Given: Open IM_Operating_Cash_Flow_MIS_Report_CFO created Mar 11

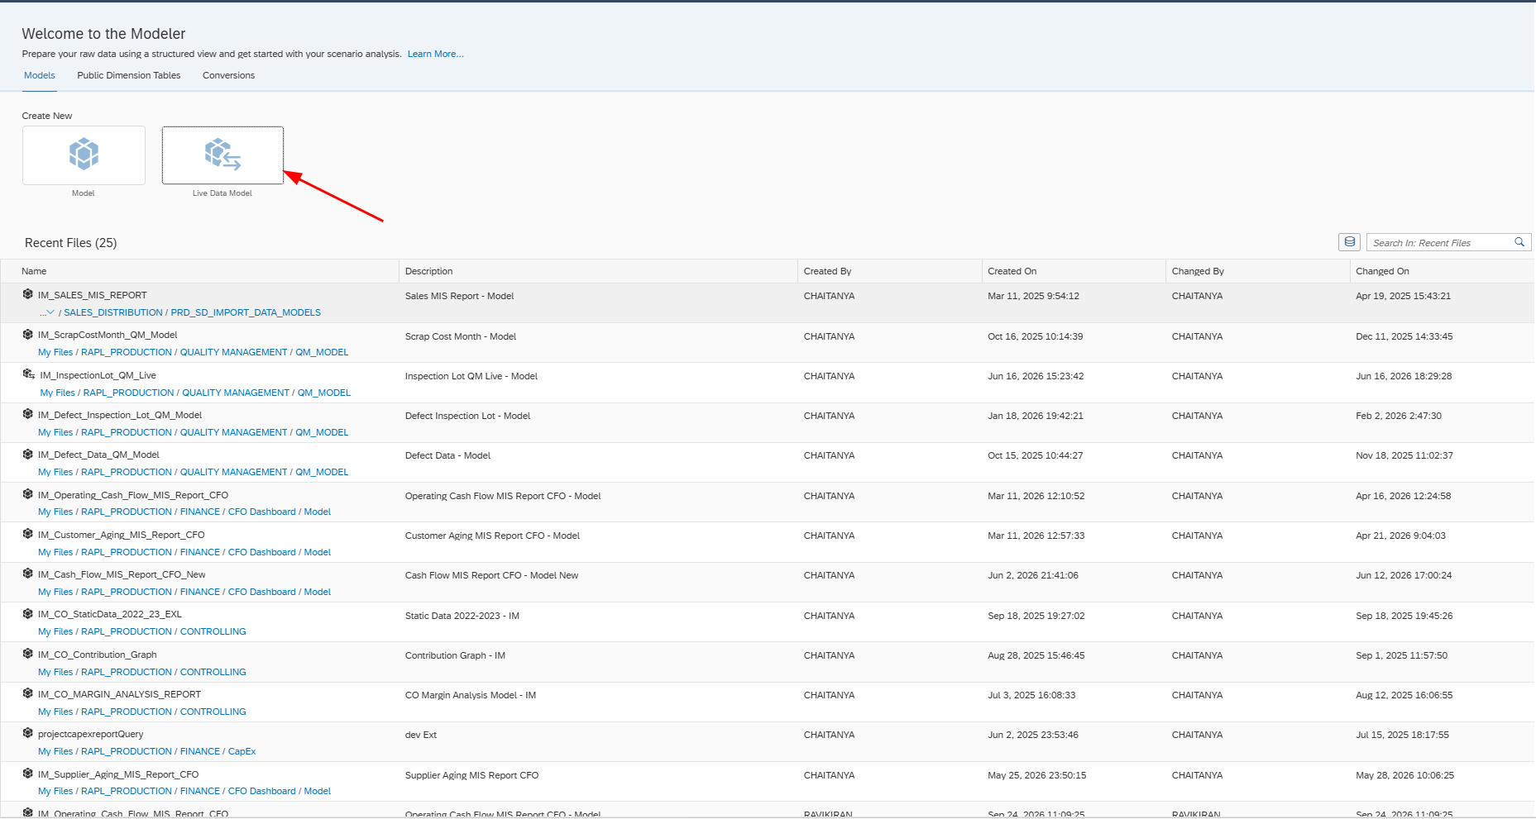Looking at the screenshot, I should coord(132,495).
